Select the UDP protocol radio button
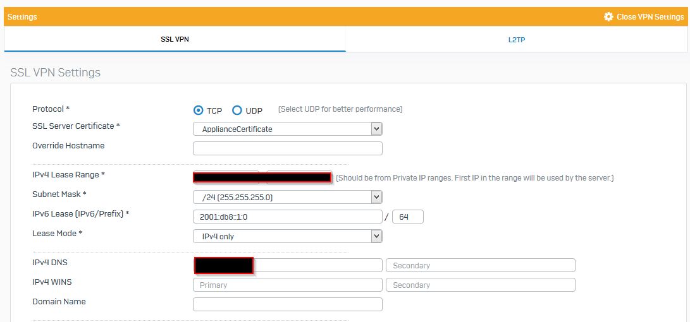 [x=237, y=110]
